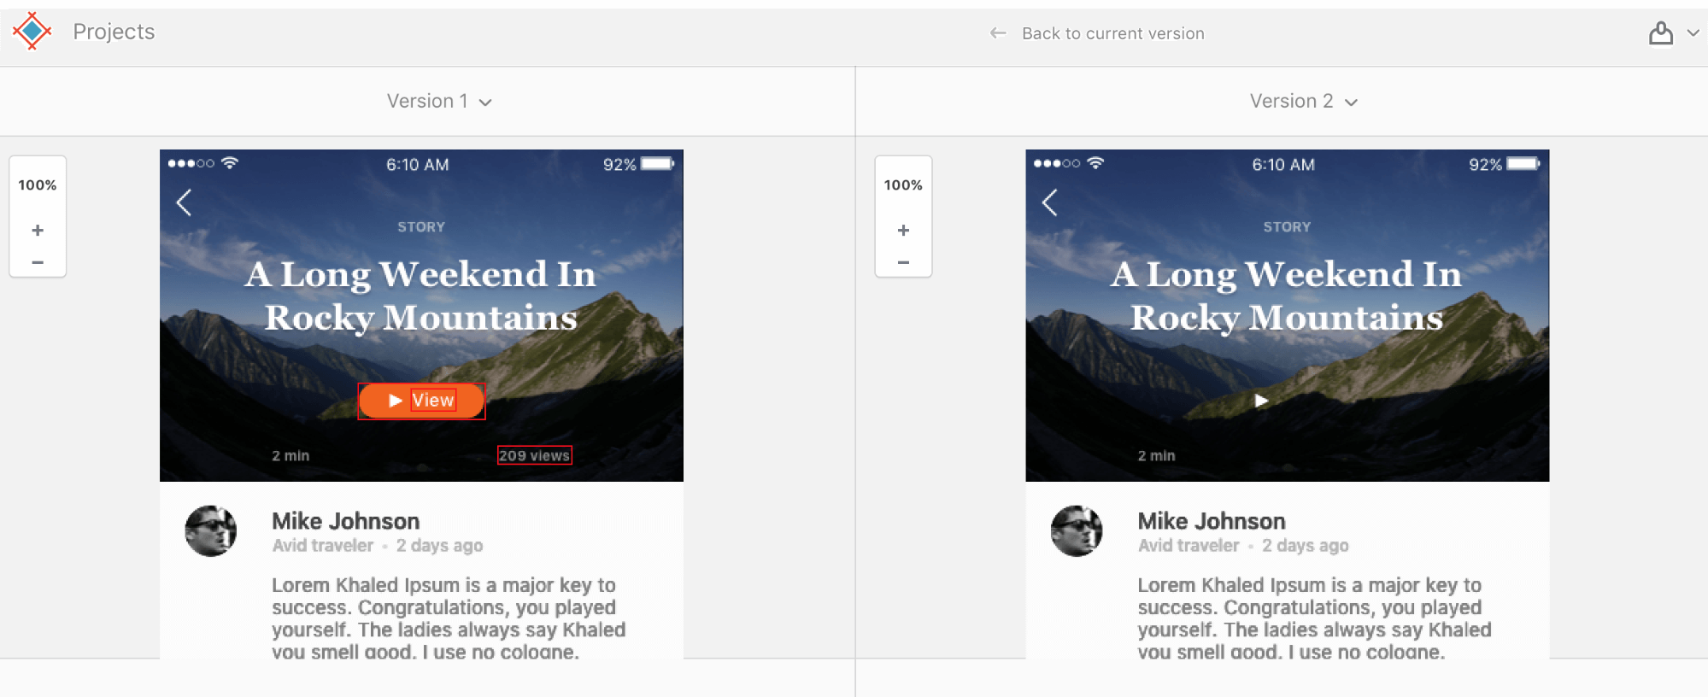This screenshot has height=697, width=1708.
Task: Click the story title in Version 1 mockup
Action: click(421, 296)
